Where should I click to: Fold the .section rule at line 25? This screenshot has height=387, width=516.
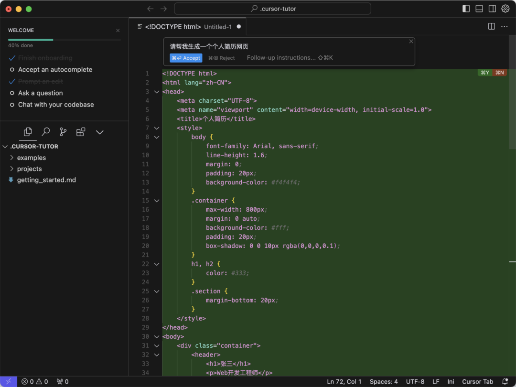[x=157, y=291]
